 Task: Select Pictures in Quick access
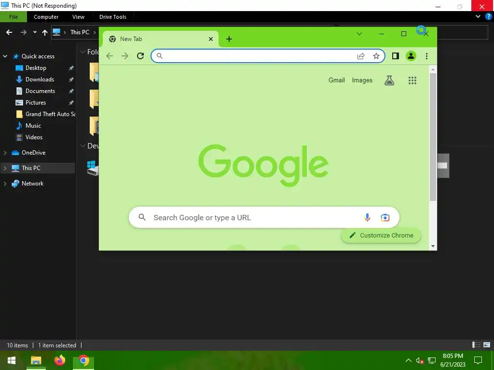pyautogui.click(x=36, y=103)
